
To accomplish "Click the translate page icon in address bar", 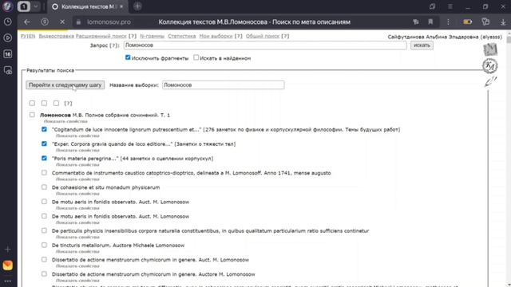I will point(416,22).
